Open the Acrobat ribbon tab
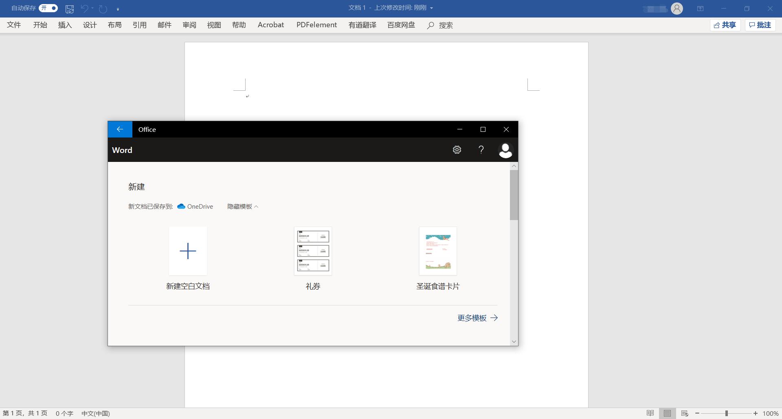 point(270,25)
